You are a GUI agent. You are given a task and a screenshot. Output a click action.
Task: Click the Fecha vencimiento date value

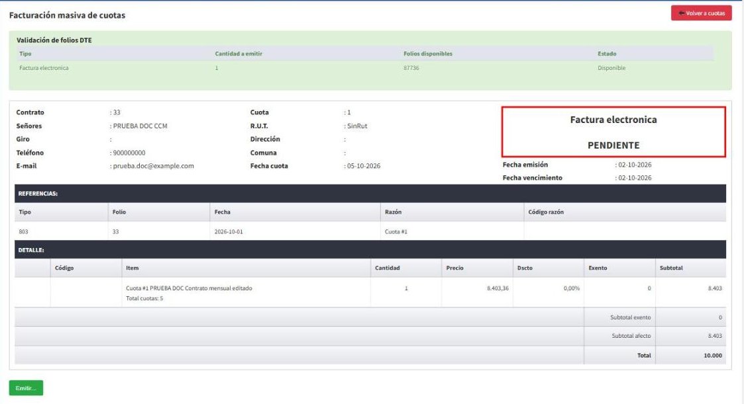tap(635, 178)
